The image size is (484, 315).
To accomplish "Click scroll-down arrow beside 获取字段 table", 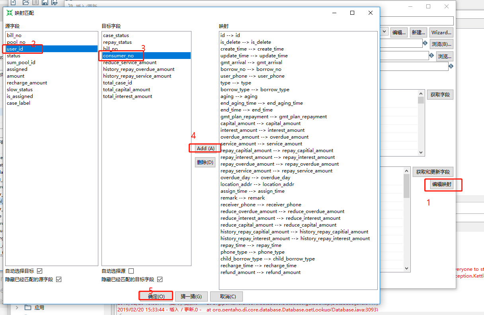I will pos(421,152).
